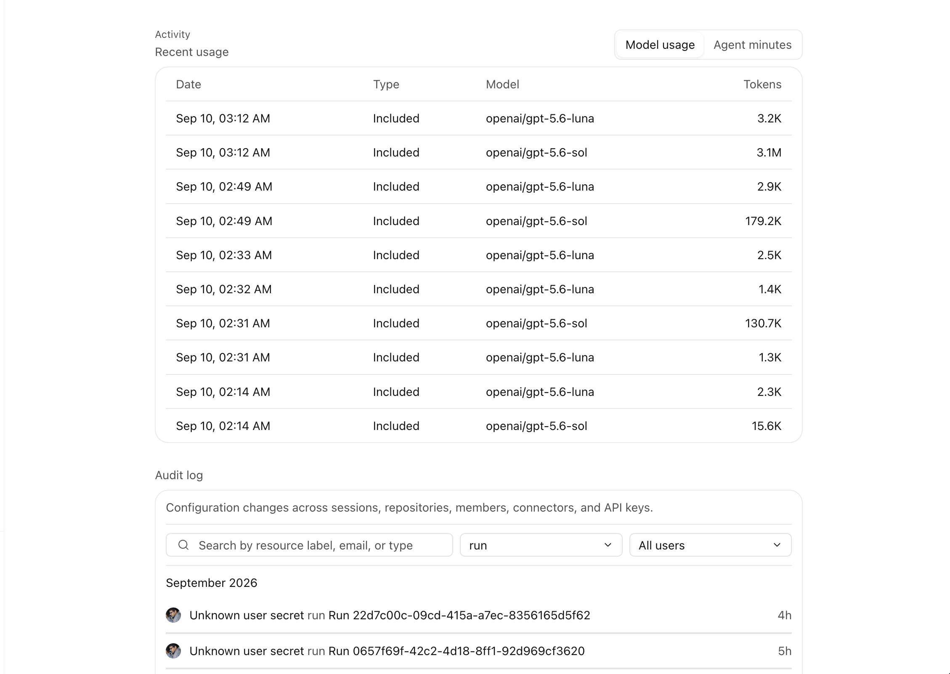The height and width of the screenshot is (674, 950).
Task: Click the '4h' timestamp on Run 22d7c00c
Action: click(x=784, y=615)
